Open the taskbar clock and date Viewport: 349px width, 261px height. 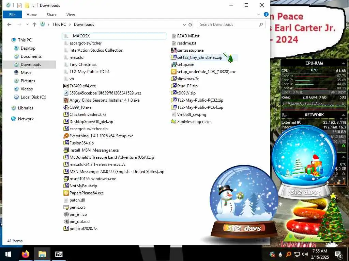pos(320,254)
